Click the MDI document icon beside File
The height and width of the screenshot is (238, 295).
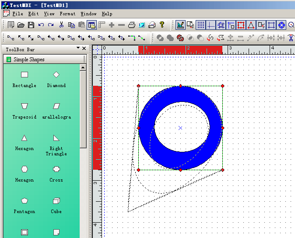tap(6, 14)
